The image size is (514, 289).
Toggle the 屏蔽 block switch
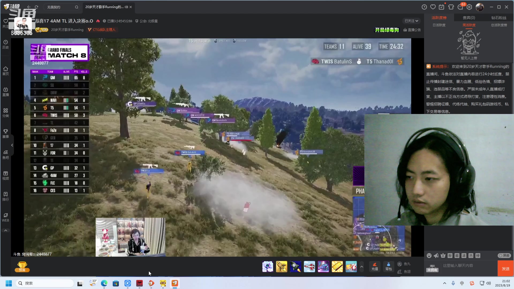coord(504,256)
